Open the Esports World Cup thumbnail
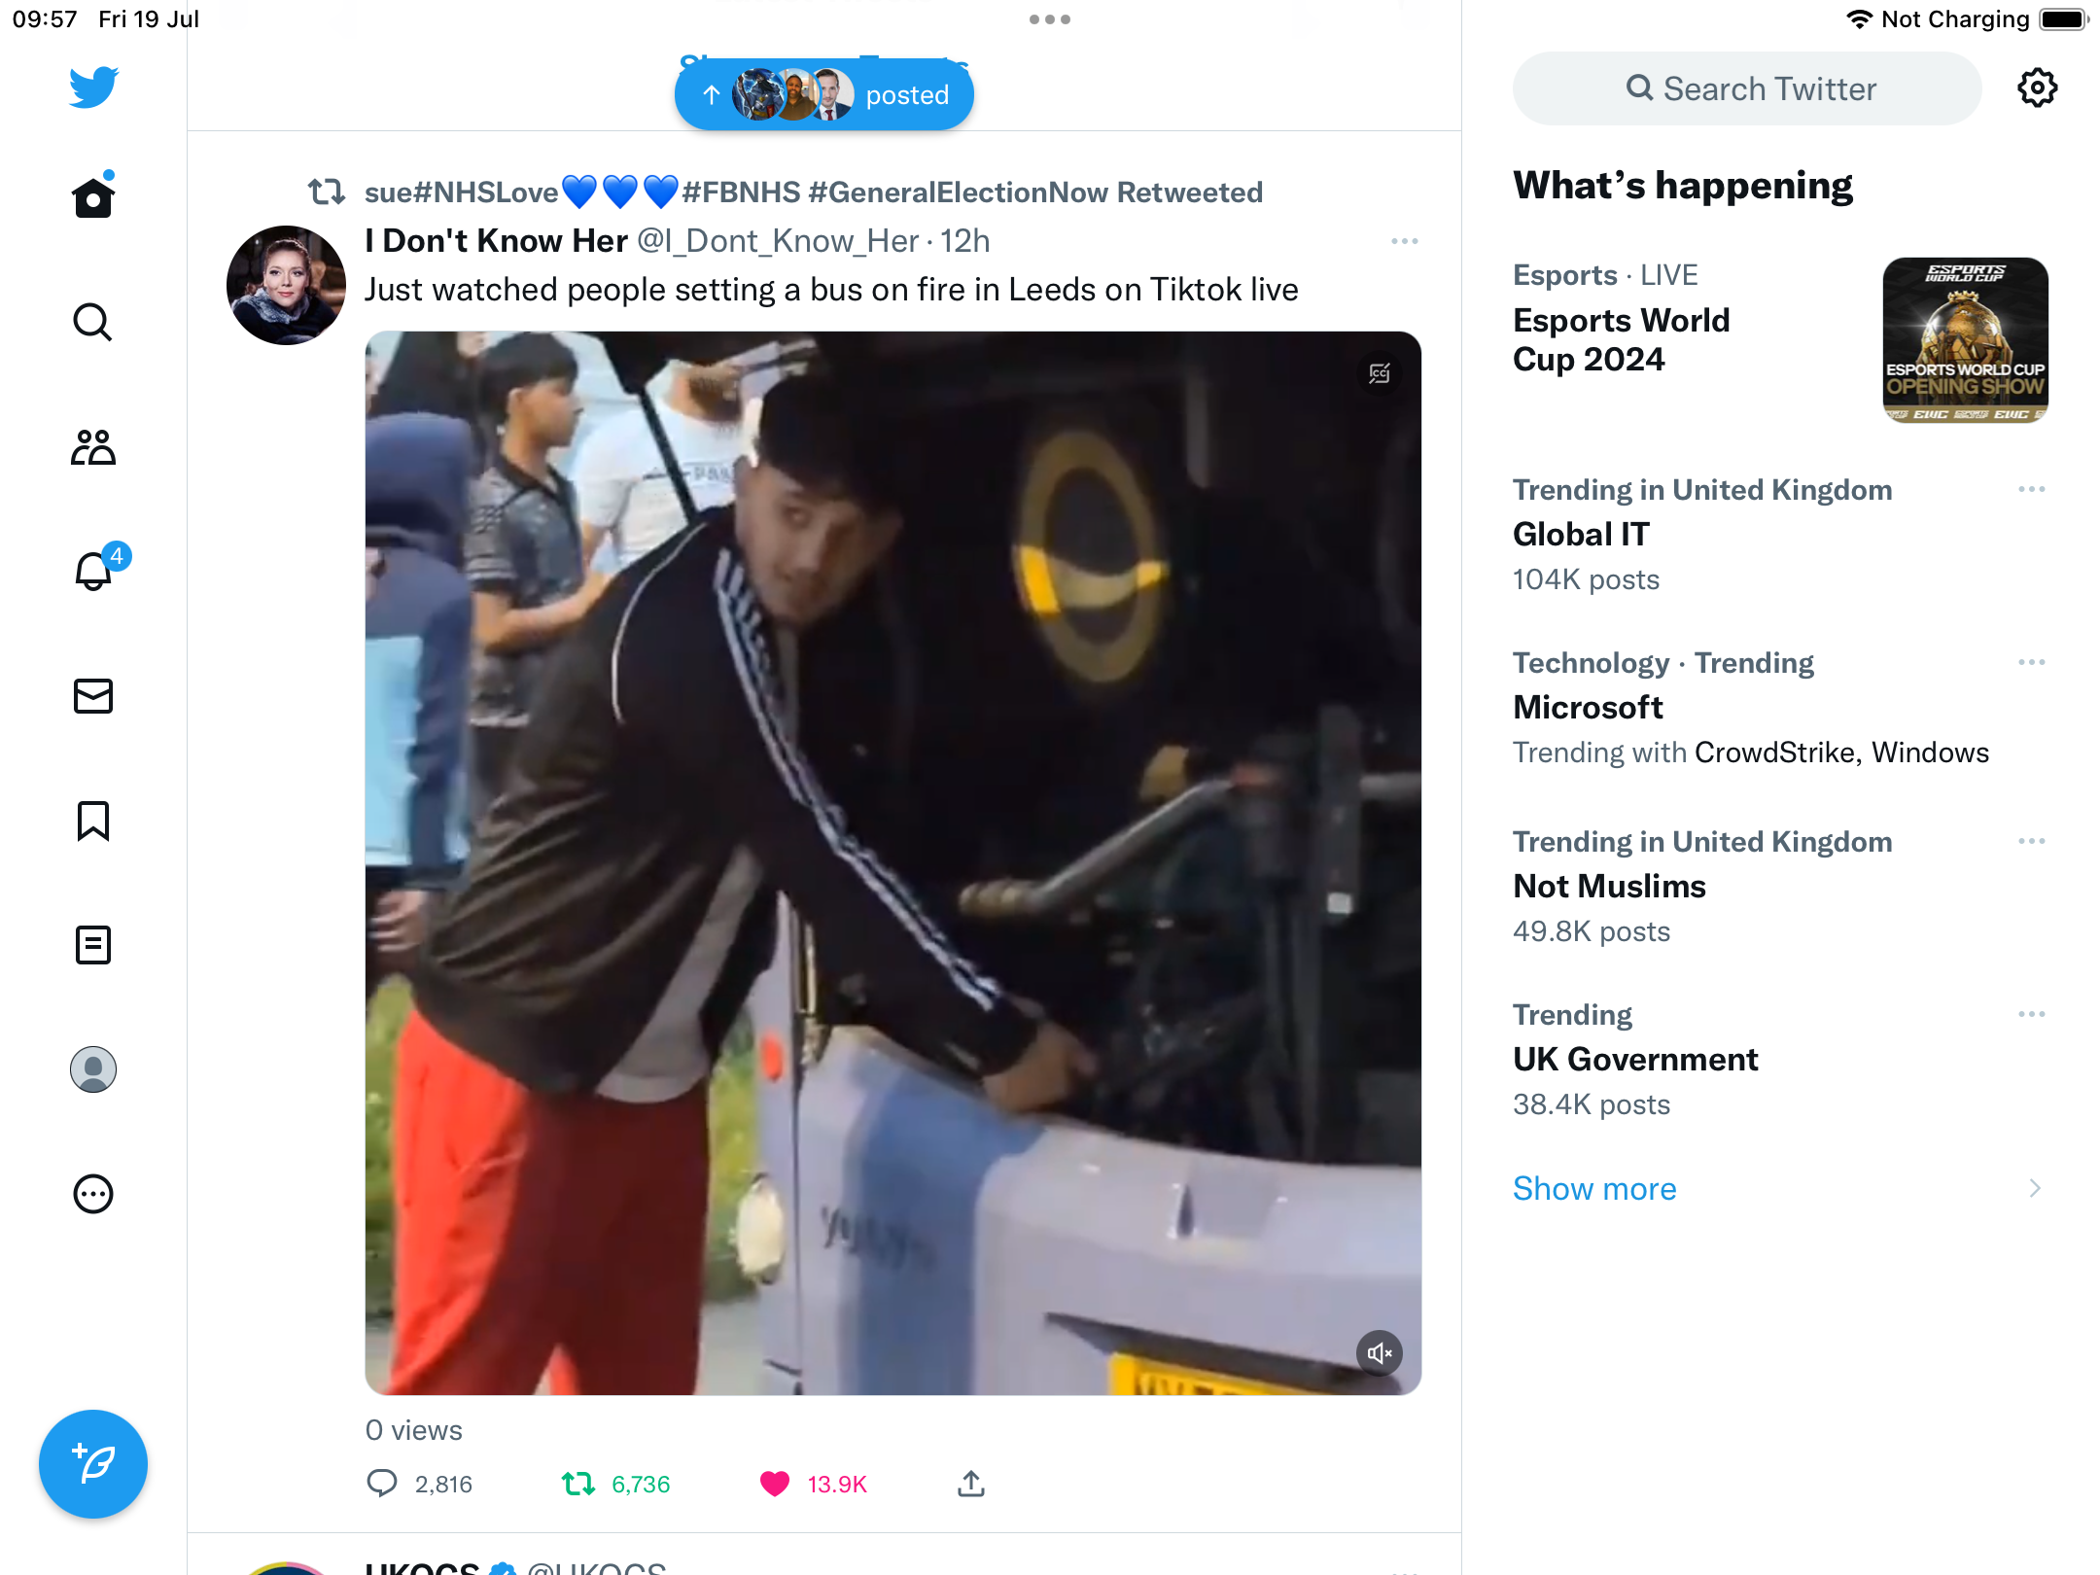The image size is (2100, 1575). click(x=1965, y=340)
